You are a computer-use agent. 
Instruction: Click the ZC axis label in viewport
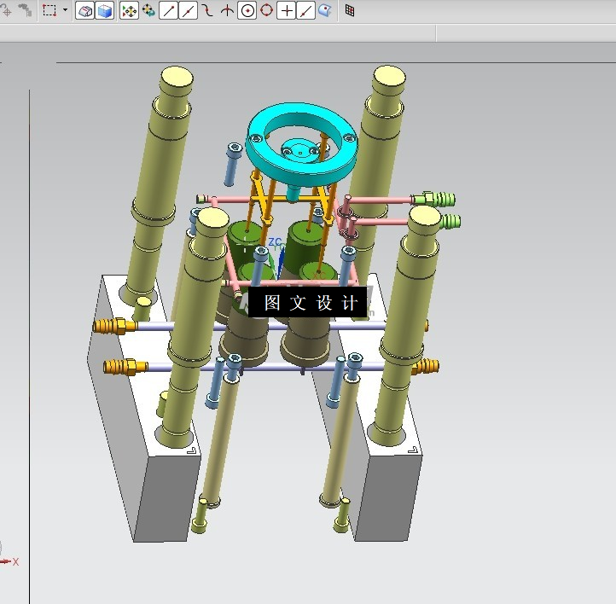pos(275,242)
